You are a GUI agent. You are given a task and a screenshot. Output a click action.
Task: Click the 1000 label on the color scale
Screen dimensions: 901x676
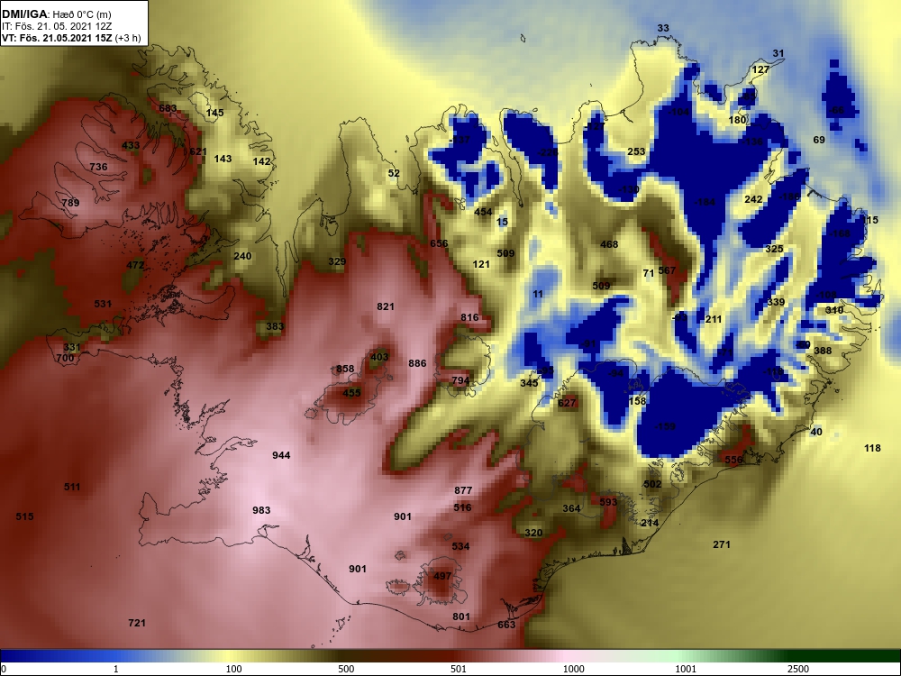574,669
